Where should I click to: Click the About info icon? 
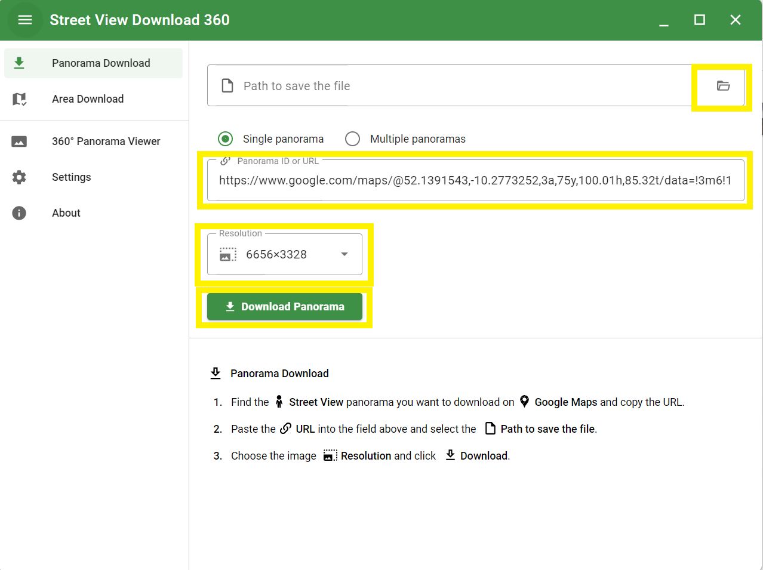click(19, 213)
